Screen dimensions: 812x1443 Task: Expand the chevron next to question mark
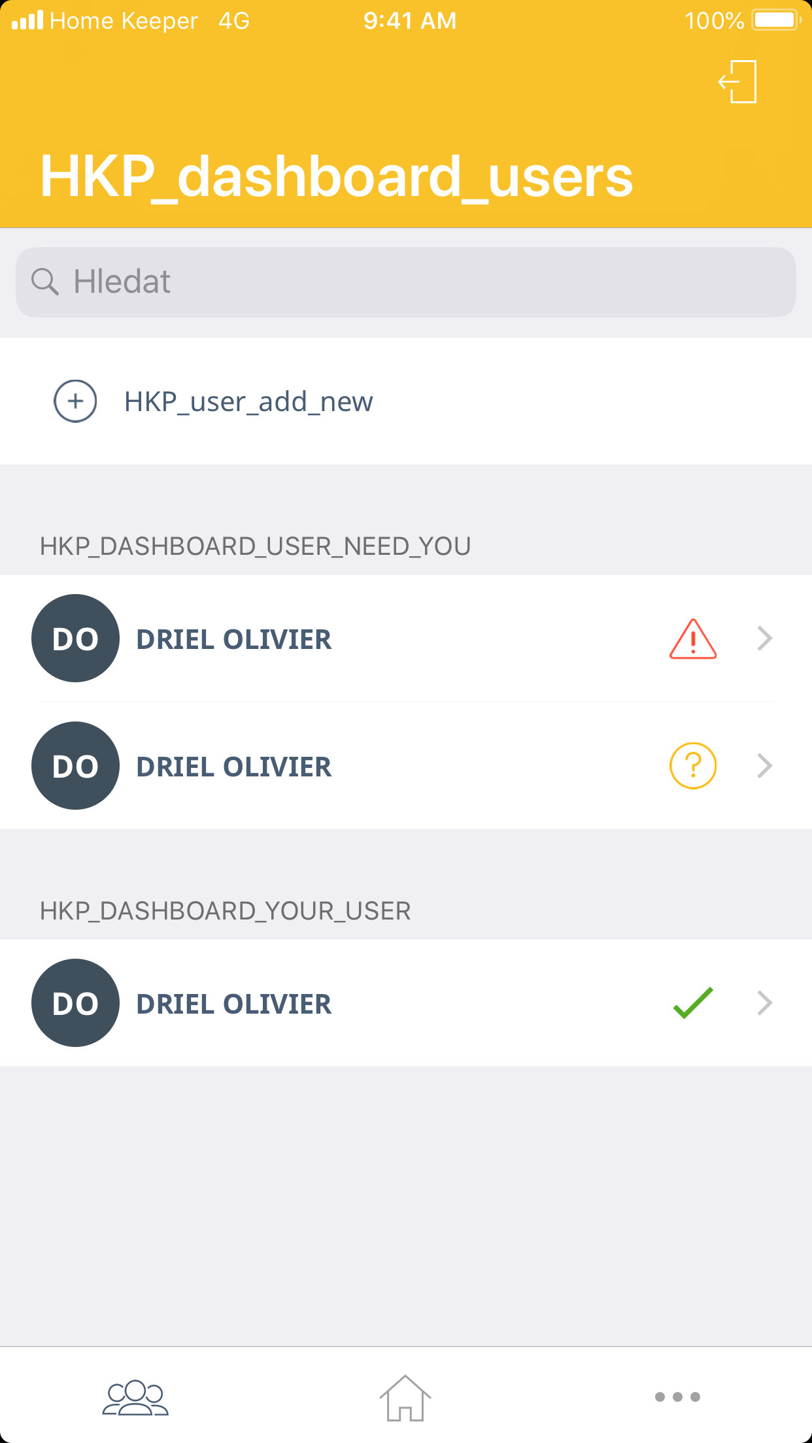click(765, 766)
